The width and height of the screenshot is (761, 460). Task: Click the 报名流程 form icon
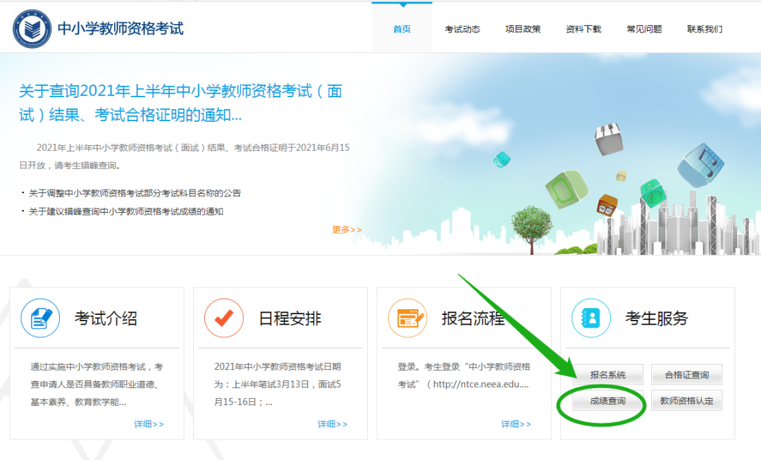click(407, 318)
